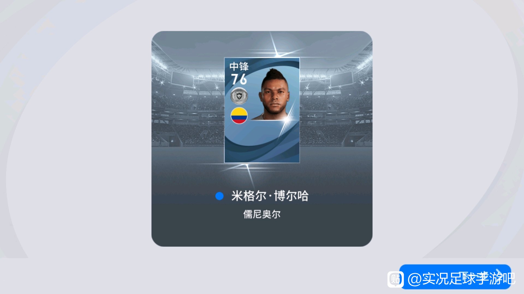Click the club name 儒尼奥尔

(262, 214)
